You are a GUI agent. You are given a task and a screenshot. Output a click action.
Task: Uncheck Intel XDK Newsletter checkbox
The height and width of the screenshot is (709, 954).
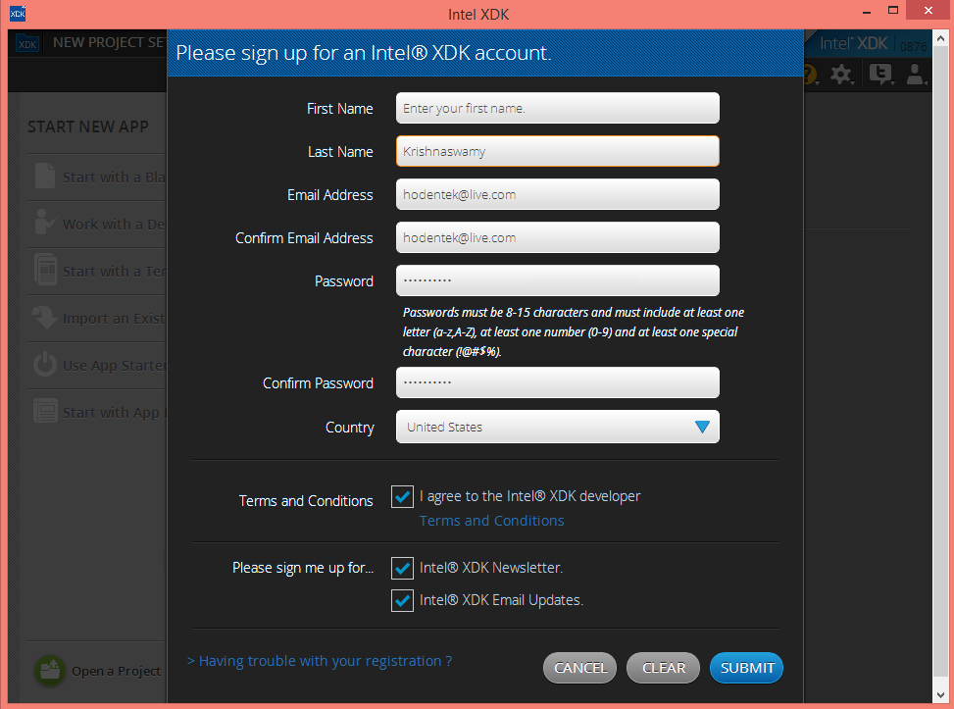[x=402, y=568]
